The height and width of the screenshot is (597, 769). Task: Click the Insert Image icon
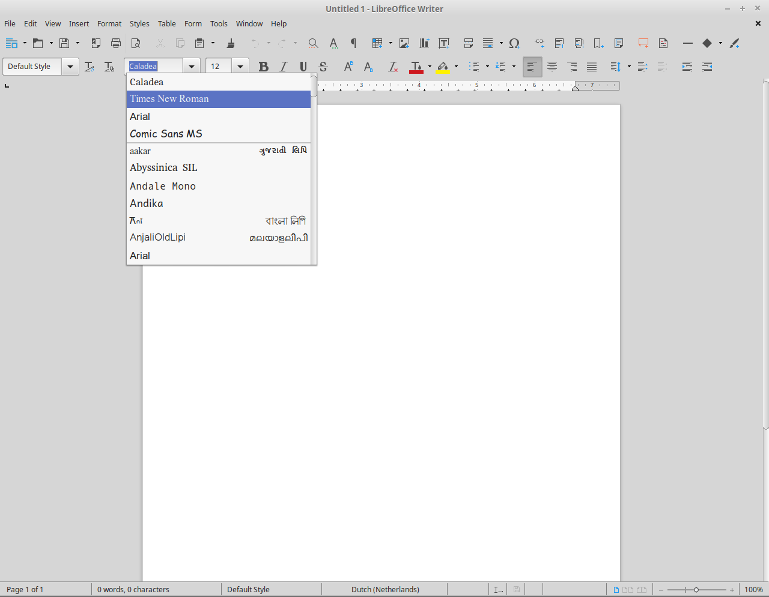(404, 43)
